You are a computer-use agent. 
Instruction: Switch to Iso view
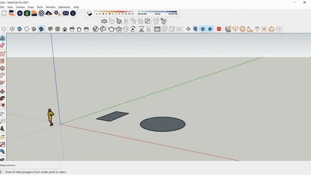pyautogui.click(x=51, y=29)
